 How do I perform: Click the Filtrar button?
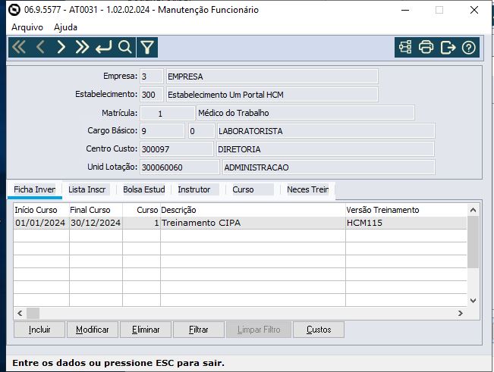coord(199,330)
